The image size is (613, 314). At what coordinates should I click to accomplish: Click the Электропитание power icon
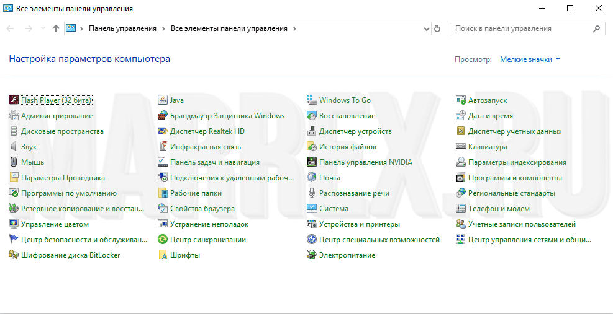(x=312, y=255)
